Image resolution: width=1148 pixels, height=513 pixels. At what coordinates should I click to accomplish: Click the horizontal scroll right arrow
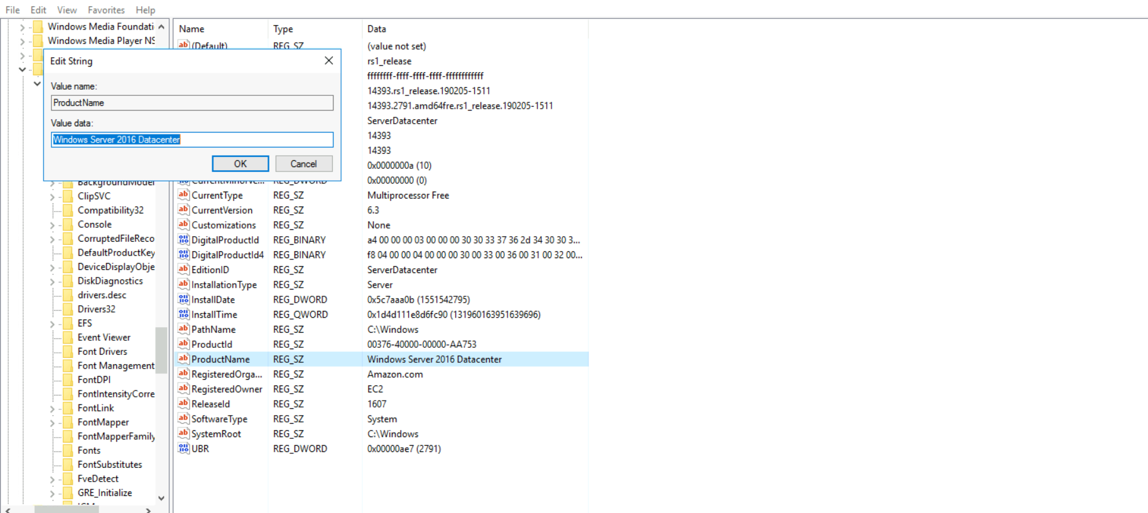[x=148, y=510]
